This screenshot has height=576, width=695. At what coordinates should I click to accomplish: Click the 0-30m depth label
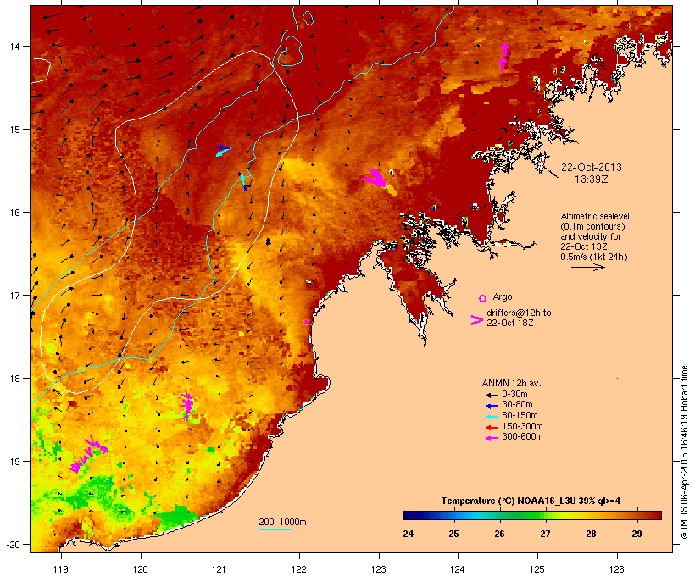(x=514, y=394)
